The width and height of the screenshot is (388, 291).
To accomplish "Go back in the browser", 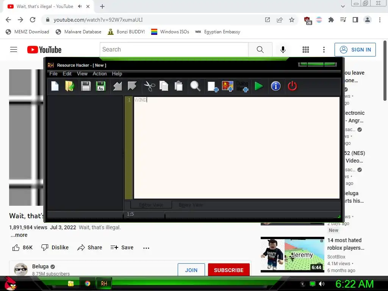I will click(x=8, y=20).
